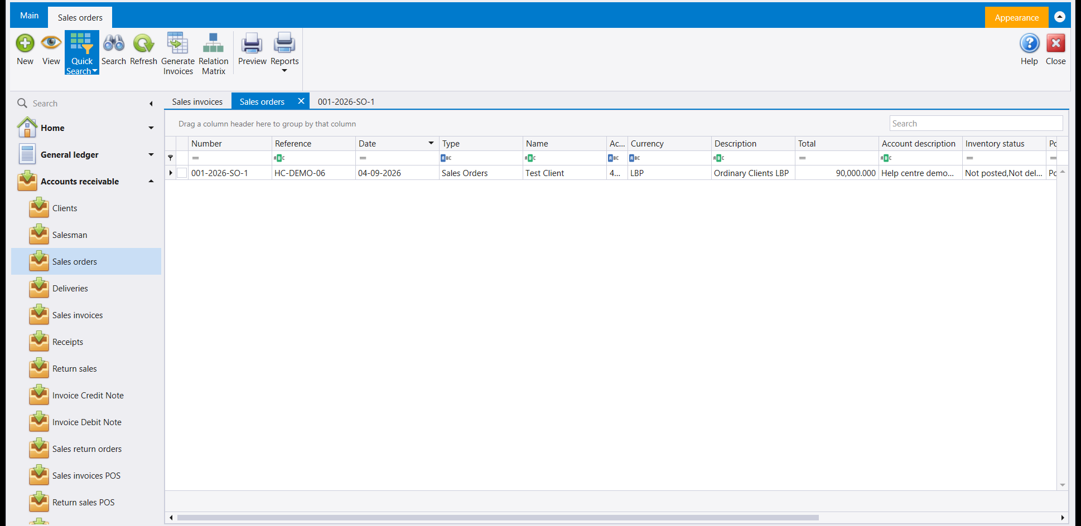The width and height of the screenshot is (1081, 526).
Task: Click the filter row funnel icon
Action: point(171,158)
